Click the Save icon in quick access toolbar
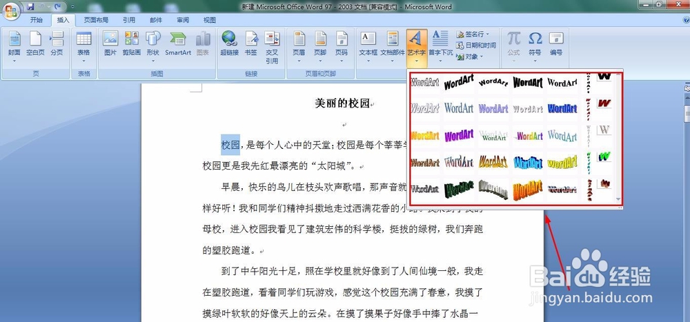The width and height of the screenshot is (690, 322). [x=30, y=7]
